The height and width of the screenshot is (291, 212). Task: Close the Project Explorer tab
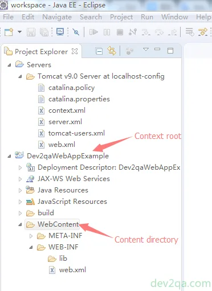click(75, 51)
